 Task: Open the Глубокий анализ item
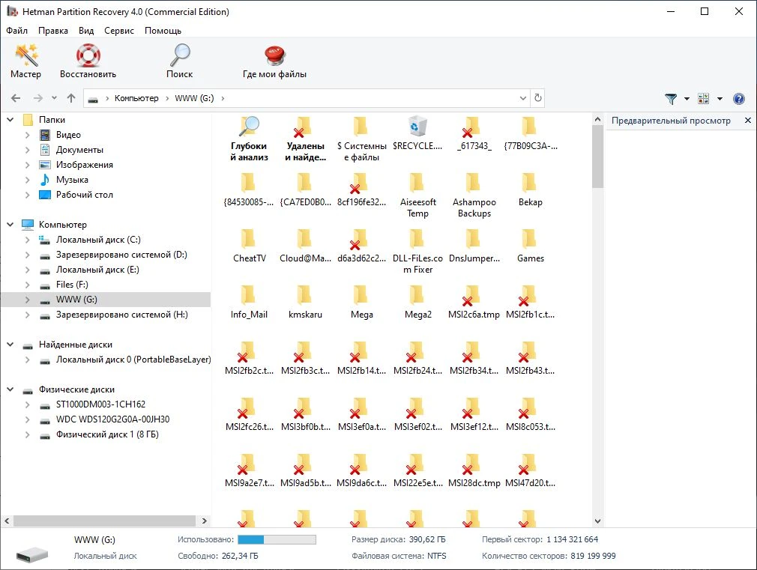click(249, 139)
